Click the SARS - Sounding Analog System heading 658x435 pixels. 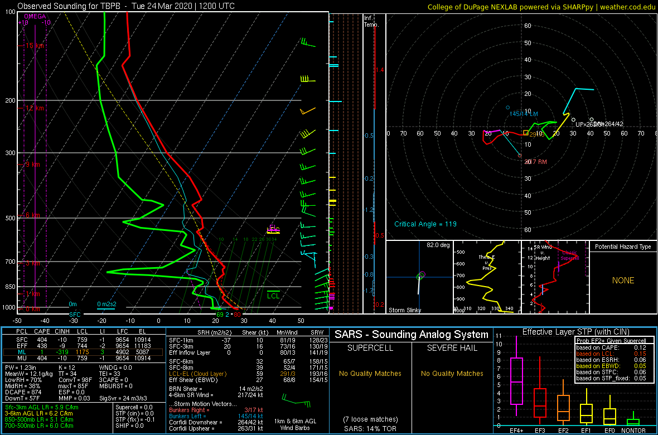coord(412,335)
